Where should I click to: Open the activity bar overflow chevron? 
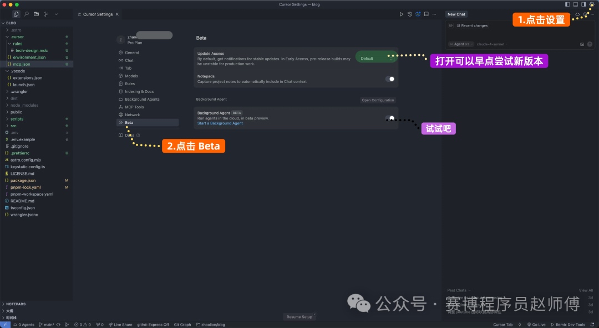click(56, 14)
